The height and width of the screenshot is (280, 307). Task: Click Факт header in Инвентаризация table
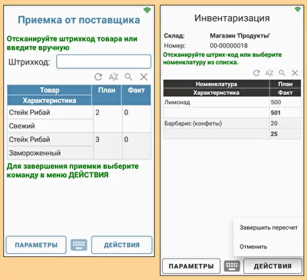point(286,93)
